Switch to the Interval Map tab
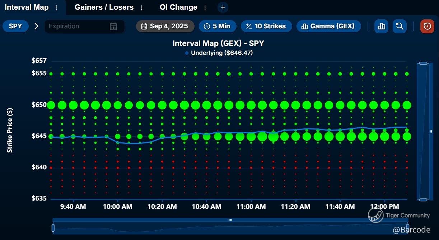 (27, 7)
